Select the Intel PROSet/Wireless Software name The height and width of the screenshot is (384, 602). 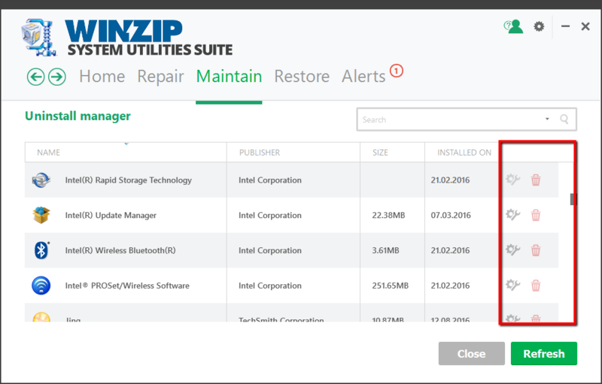pyautogui.click(x=127, y=286)
